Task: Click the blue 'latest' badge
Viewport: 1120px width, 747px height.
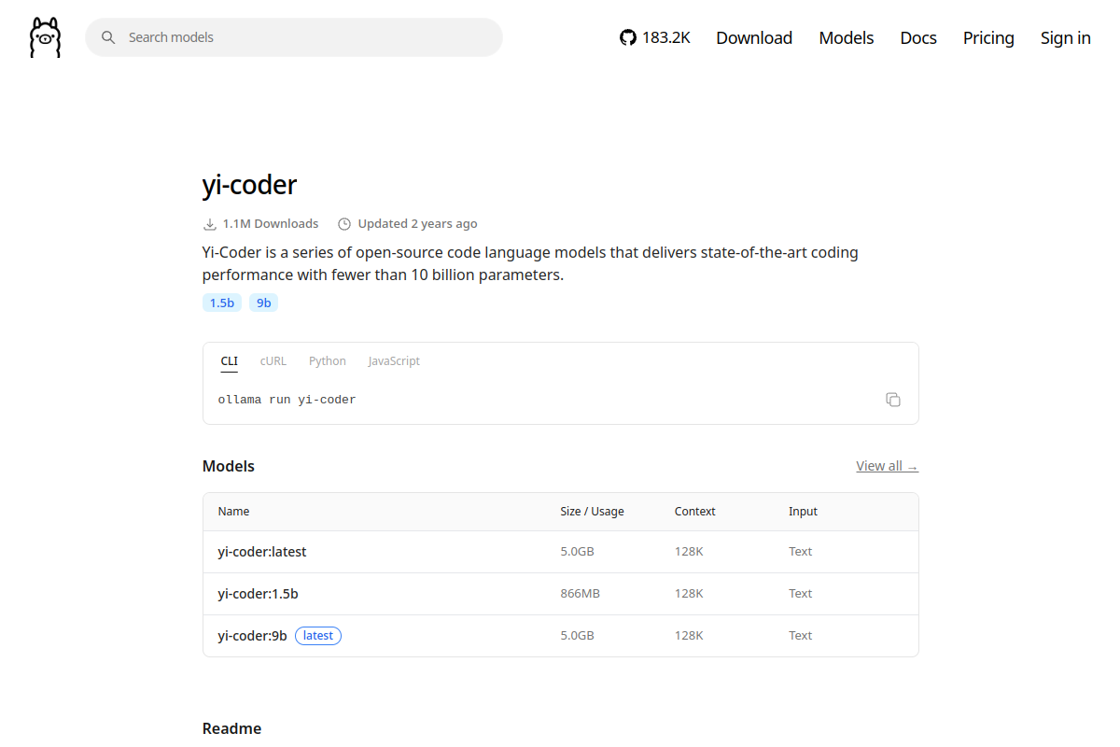Action: click(318, 636)
